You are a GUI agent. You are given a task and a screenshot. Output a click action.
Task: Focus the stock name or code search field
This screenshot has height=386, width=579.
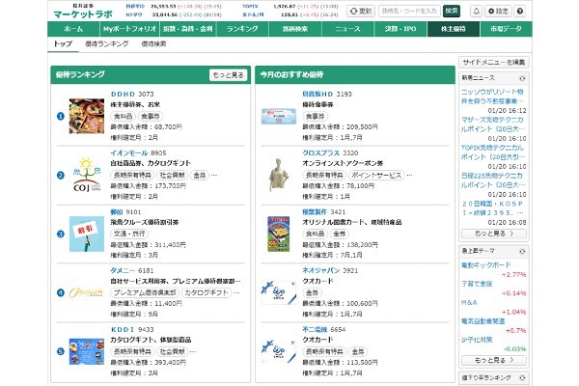coord(410,11)
